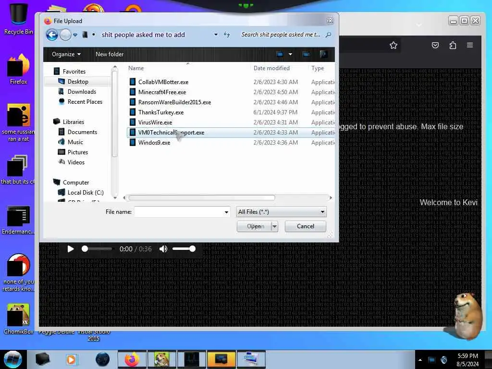Toggle the preview pane icon
The height and width of the screenshot is (369, 492).
[x=306, y=54]
